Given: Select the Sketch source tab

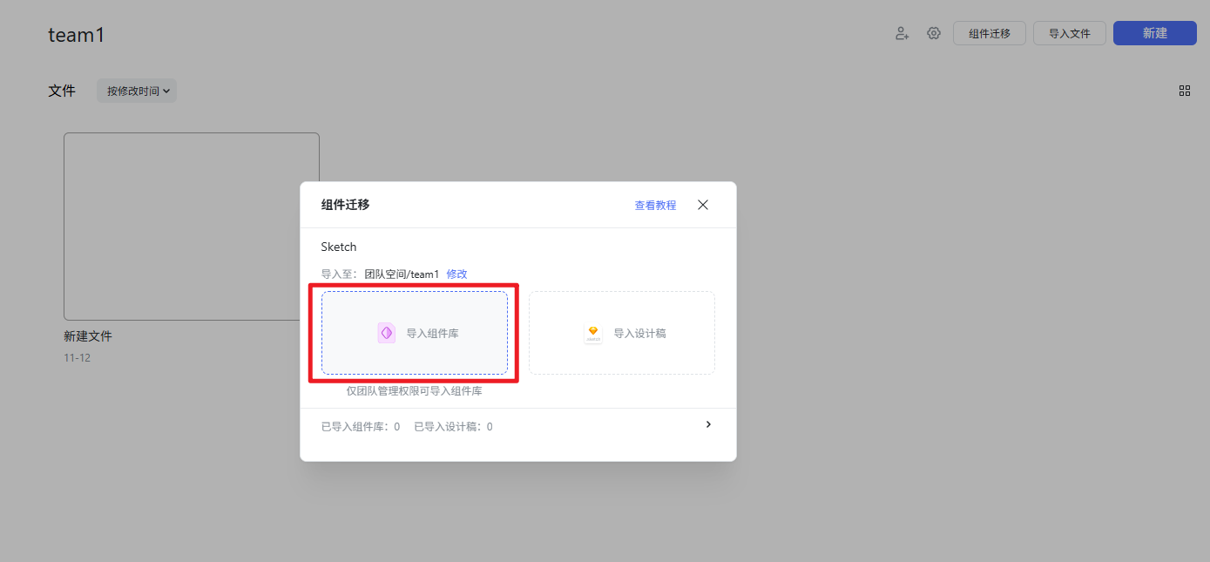Looking at the screenshot, I should pos(339,247).
